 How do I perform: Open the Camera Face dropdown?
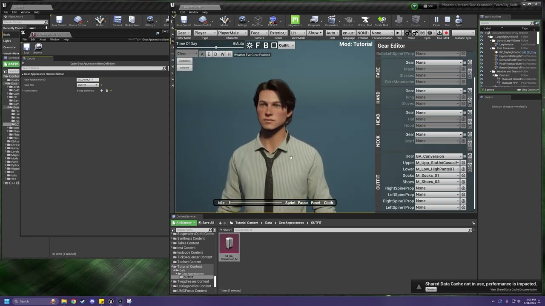(x=259, y=33)
